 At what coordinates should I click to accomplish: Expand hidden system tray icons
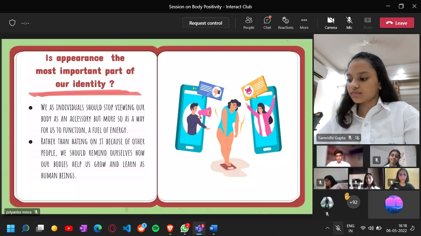(327, 228)
